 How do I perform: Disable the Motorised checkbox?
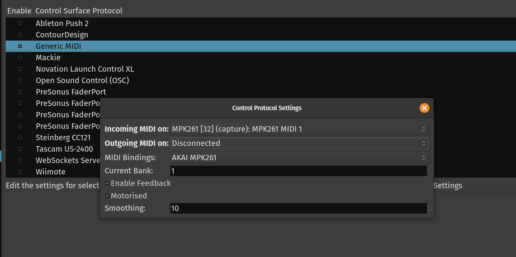(x=107, y=196)
